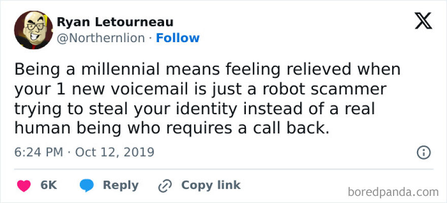Click the 6K likes count
Screen dimensions: 447x203
pos(49,185)
